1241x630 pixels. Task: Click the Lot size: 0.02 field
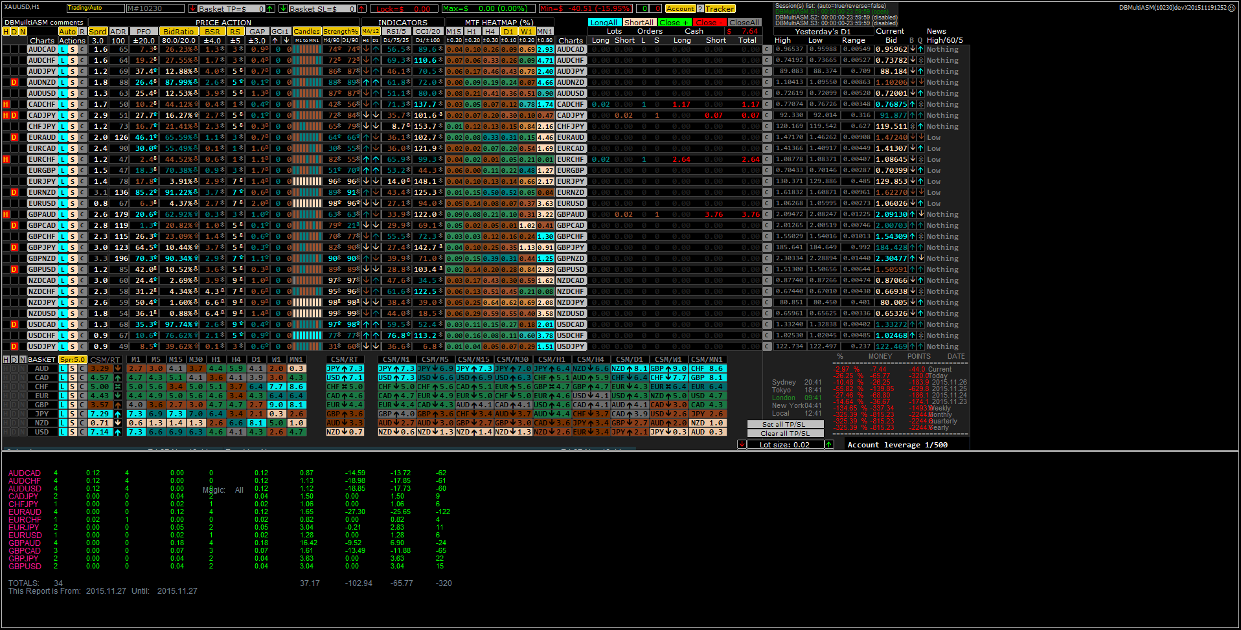coord(784,445)
